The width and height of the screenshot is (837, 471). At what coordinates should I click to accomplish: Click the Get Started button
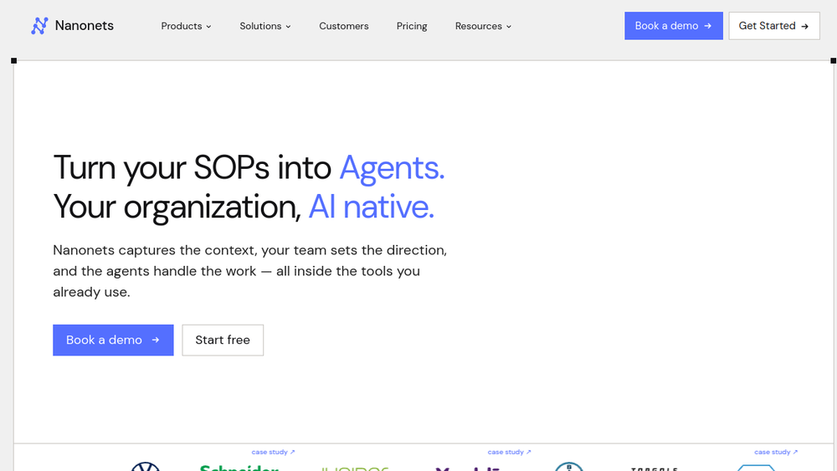pyautogui.click(x=774, y=26)
